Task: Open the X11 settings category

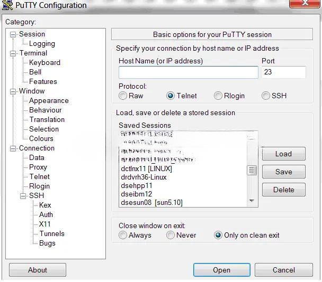Action: [45, 224]
